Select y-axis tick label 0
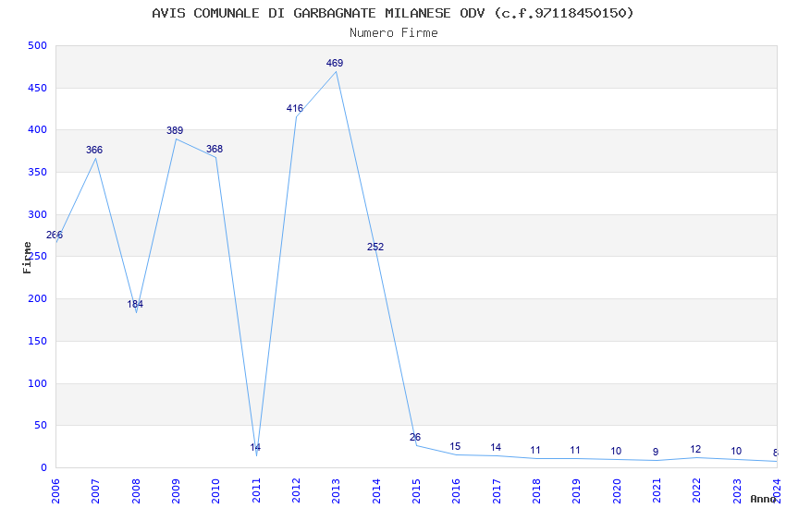Image resolution: width=786 pixels, height=508 pixels. pyautogui.click(x=44, y=468)
